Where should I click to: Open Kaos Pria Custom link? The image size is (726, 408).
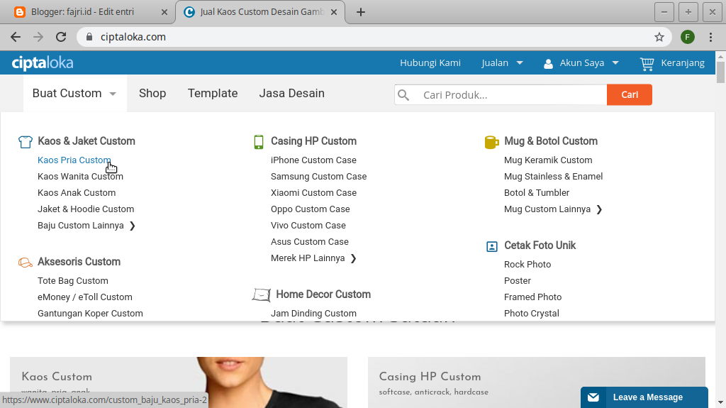coord(74,160)
